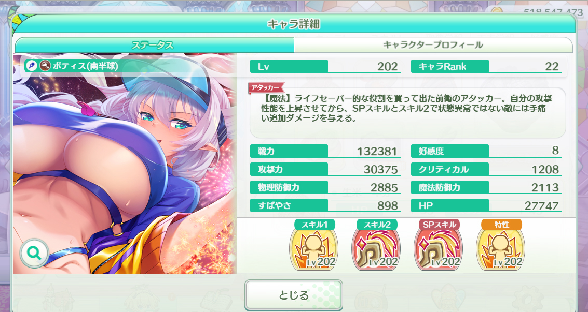Screen dimensions: 588x312
Task: Click the brown position icon before ボティス
Action: point(45,66)
